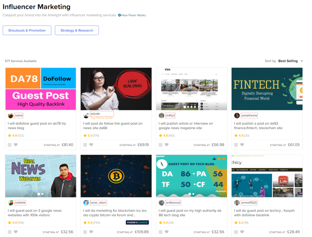The width and height of the screenshot is (312, 237).
Task: Click the £81.40 starting price
Action: point(68,145)
